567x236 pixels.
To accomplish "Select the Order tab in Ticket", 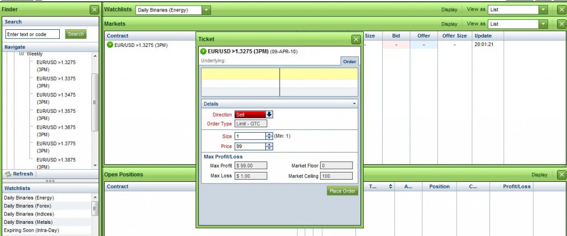I will (349, 61).
